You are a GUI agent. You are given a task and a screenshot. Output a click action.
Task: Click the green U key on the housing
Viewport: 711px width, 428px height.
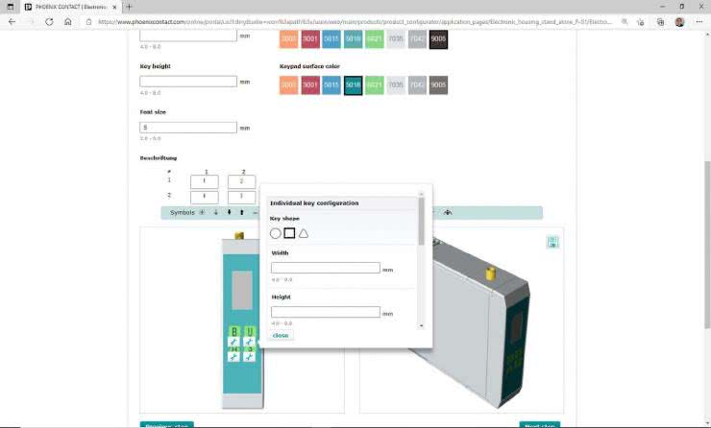click(249, 333)
